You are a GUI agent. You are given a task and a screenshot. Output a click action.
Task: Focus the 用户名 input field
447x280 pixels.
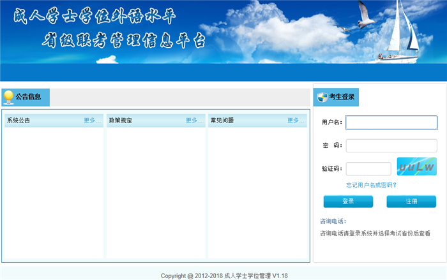coord(391,122)
